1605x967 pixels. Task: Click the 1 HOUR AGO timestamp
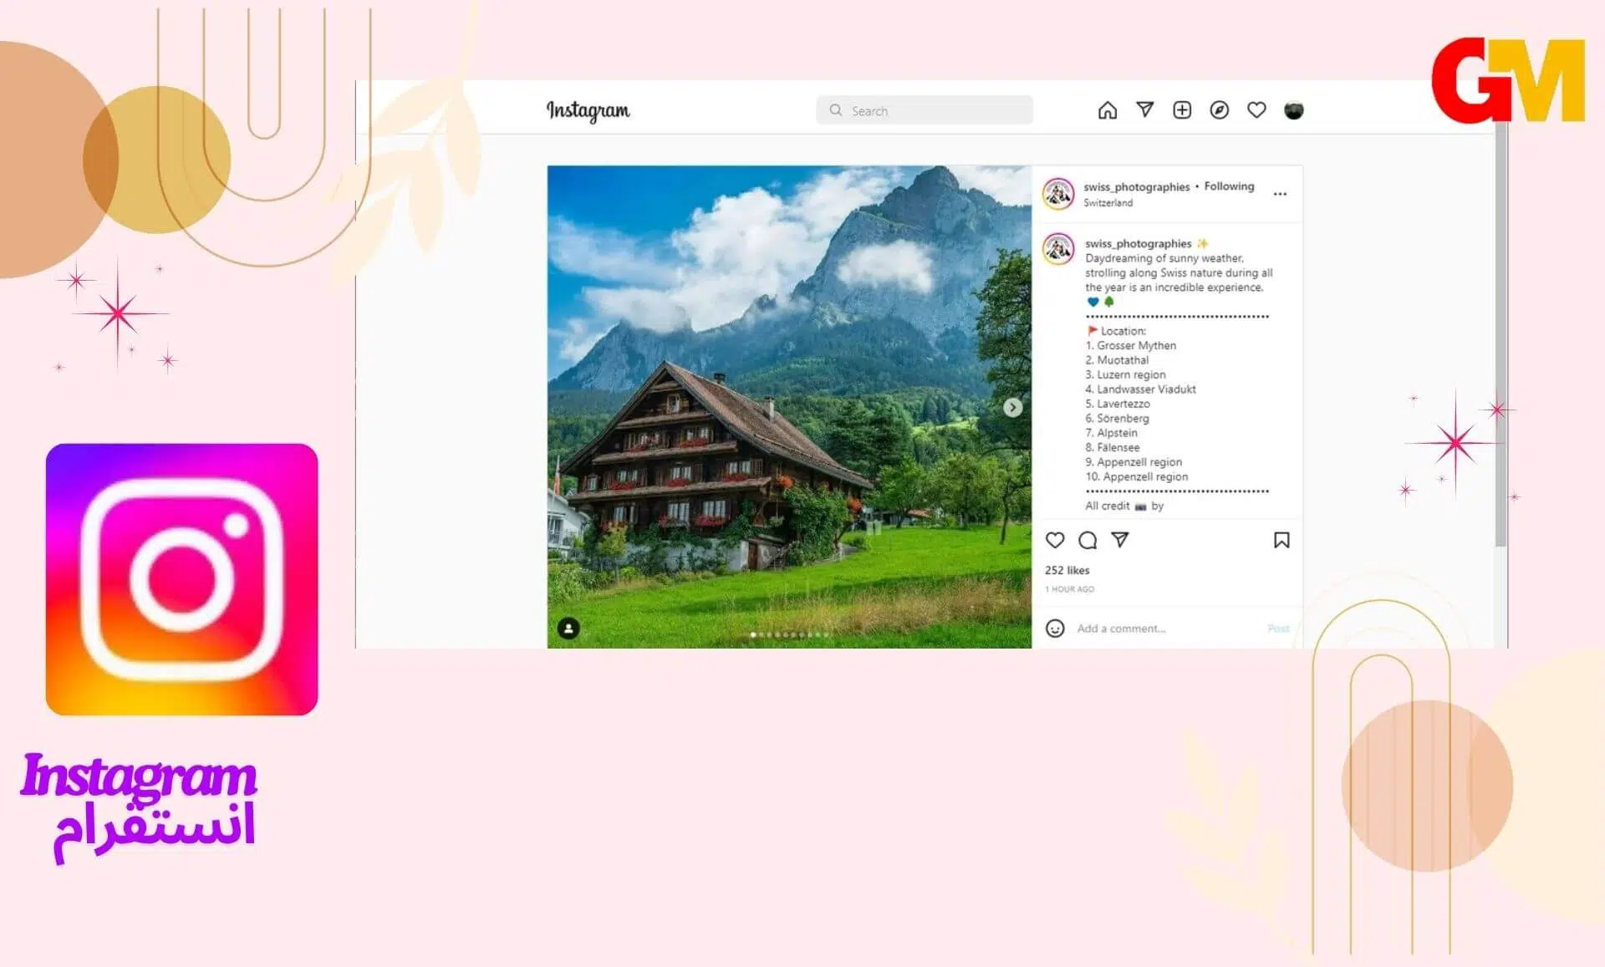click(1069, 589)
